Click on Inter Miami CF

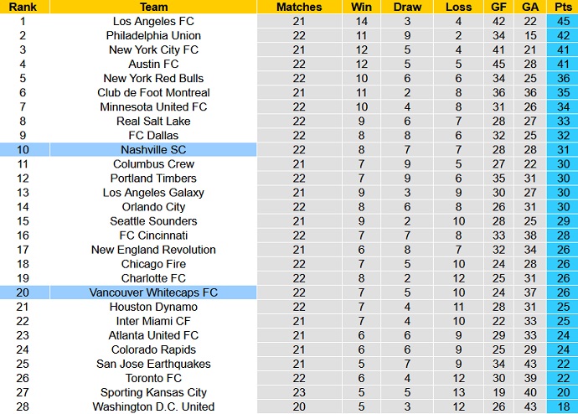click(153, 321)
